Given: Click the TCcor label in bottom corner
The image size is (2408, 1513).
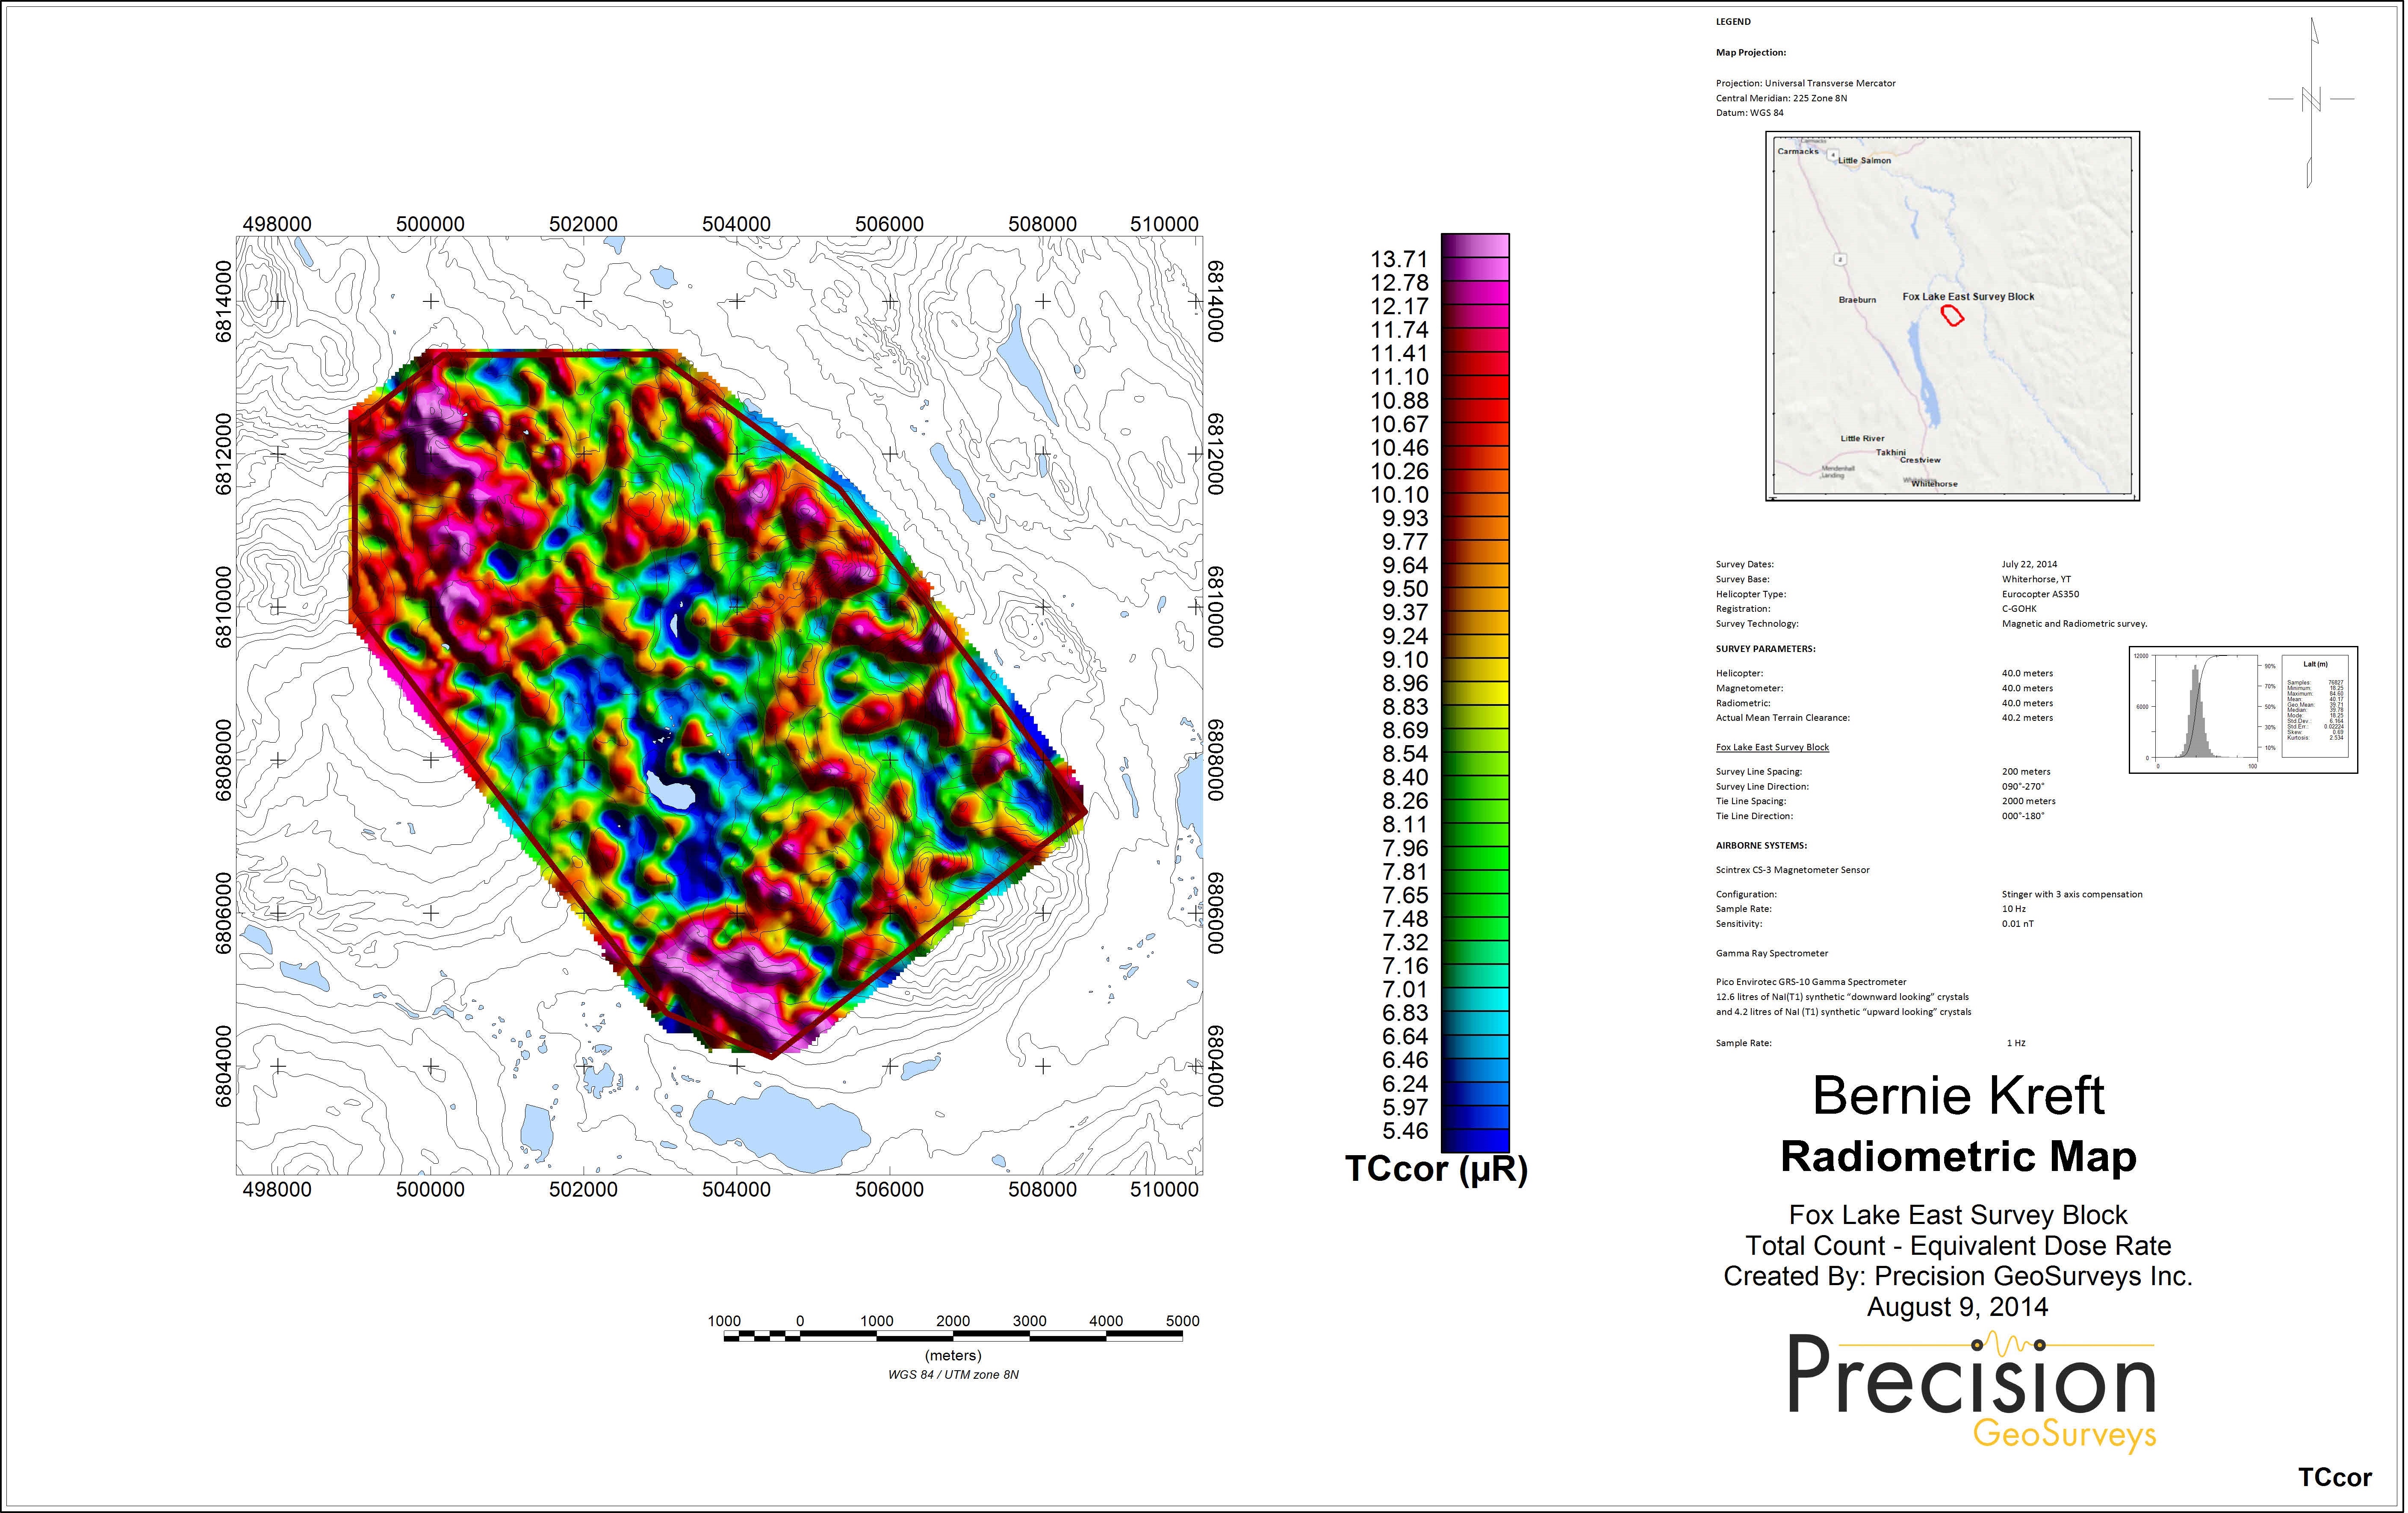Looking at the screenshot, I should (2334, 1478).
